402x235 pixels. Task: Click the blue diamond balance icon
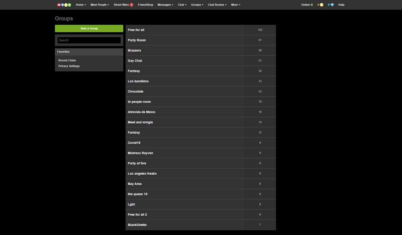[332, 5]
